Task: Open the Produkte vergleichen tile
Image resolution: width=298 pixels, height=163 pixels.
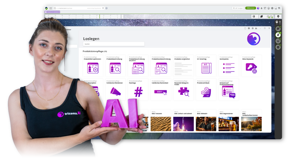Action: [x=184, y=66]
